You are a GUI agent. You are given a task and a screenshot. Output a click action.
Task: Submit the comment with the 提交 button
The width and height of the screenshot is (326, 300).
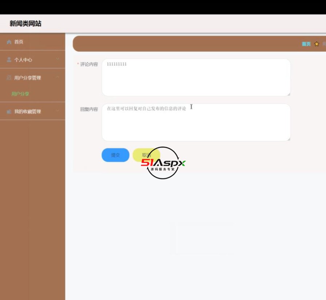pos(115,155)
